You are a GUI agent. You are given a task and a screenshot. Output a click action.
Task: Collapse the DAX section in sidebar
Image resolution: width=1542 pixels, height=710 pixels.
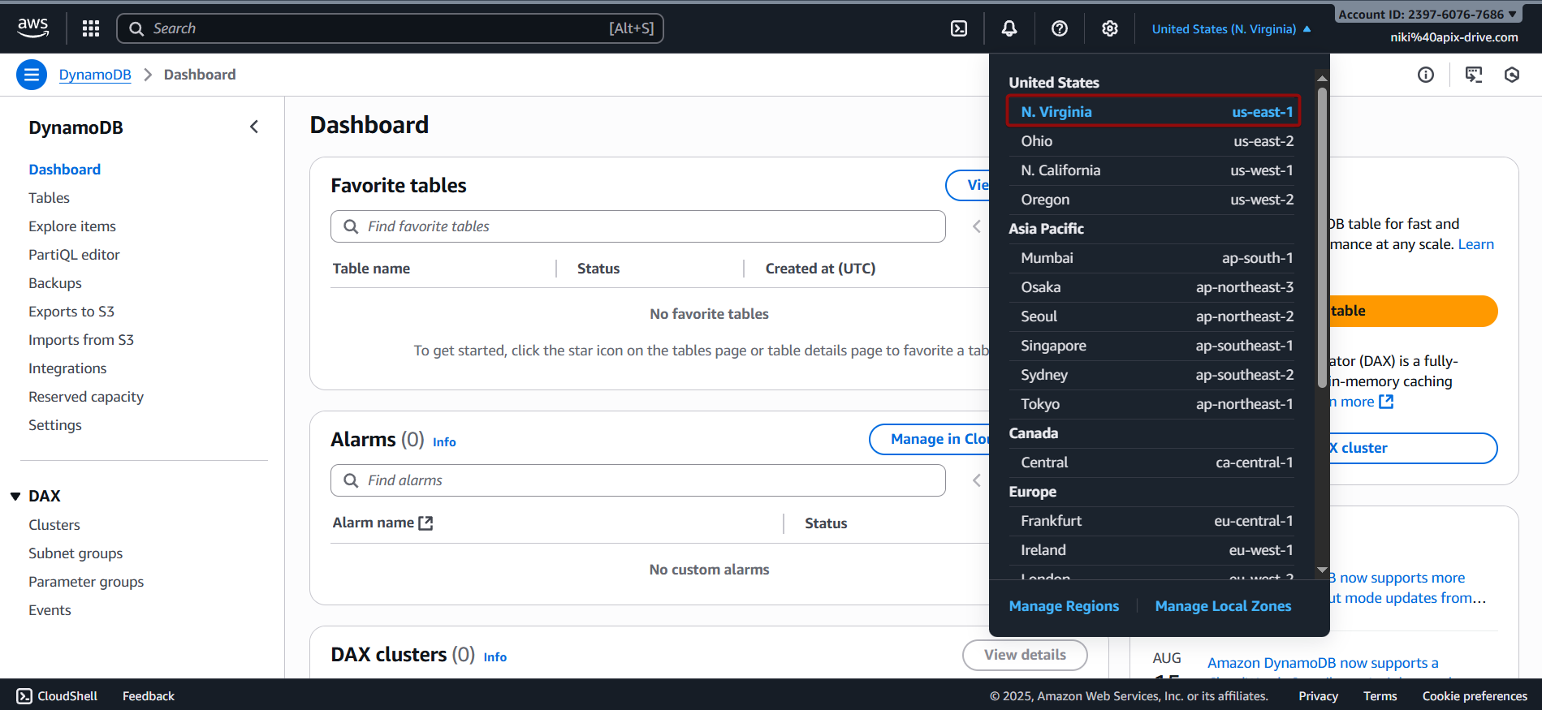click(15, 496)
